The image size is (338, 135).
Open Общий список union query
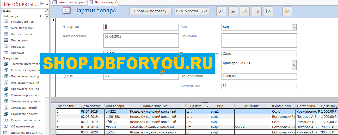(x=26, y=120)
